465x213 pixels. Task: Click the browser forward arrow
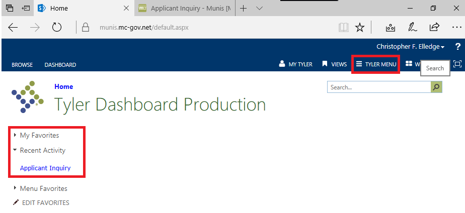coord(35,28)
